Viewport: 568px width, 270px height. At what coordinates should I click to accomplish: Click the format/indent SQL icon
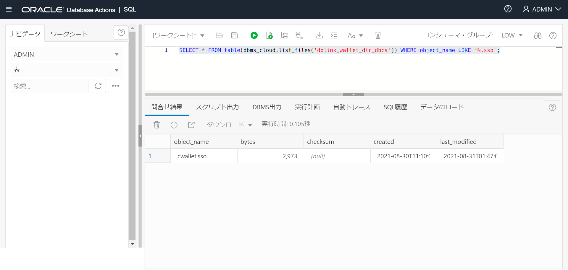pyautogui.click(x=334, y=35)
